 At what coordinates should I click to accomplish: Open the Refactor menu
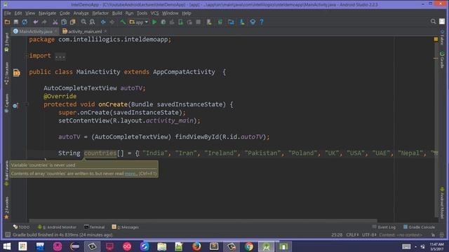[100, 13]
